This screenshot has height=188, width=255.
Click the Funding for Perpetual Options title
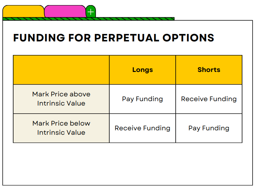[114, 38]
